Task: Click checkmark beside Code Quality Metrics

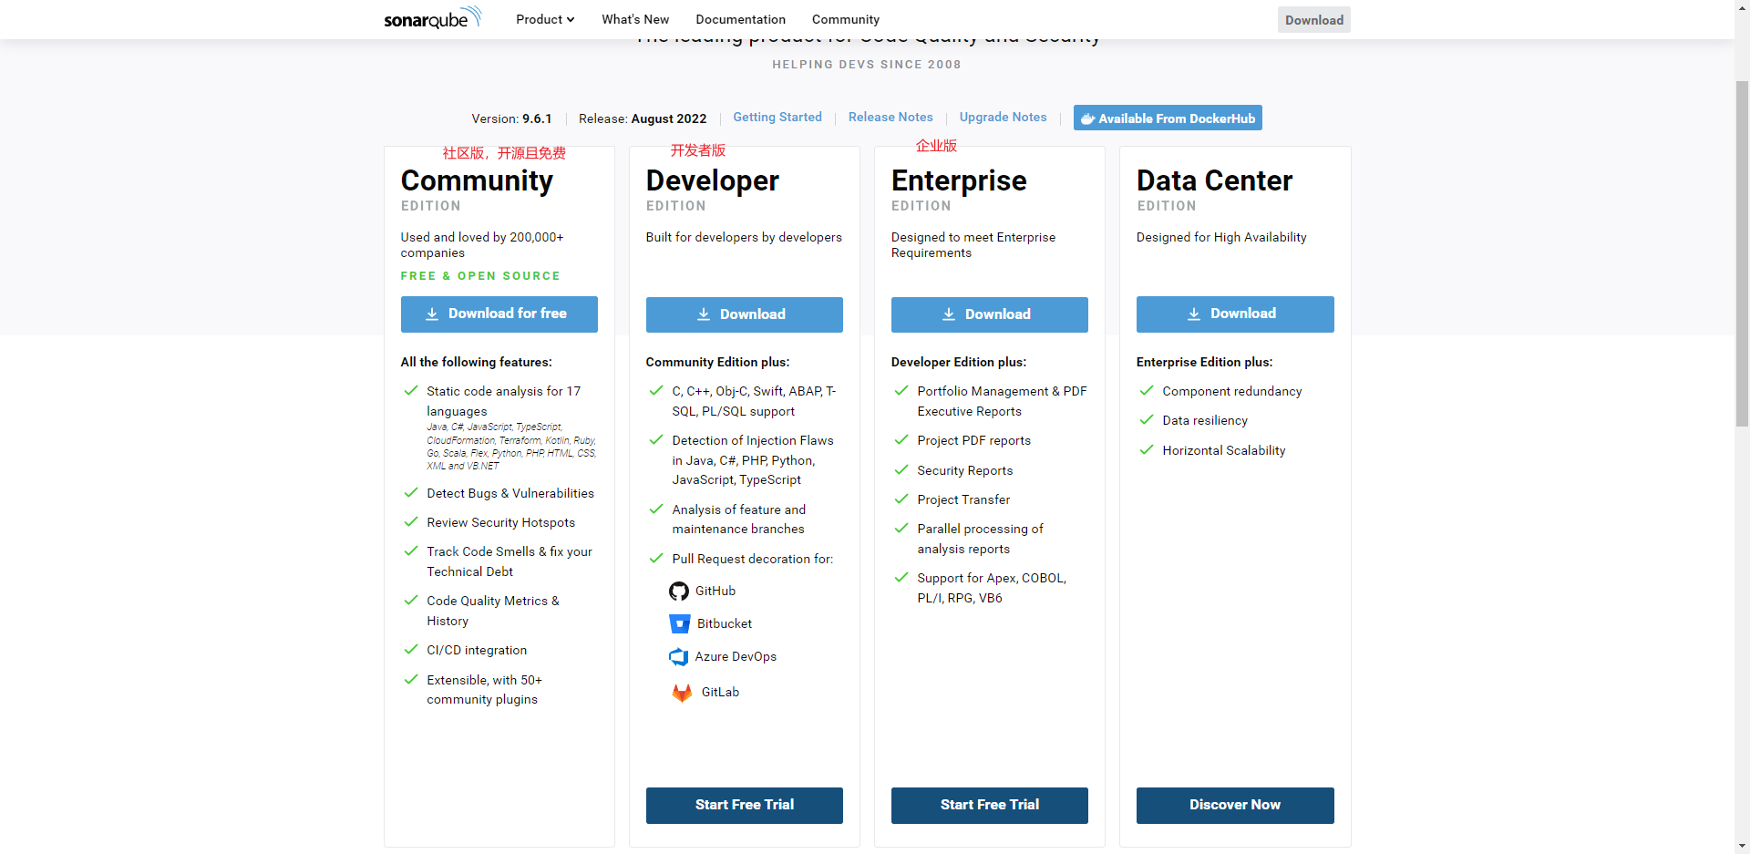Action: coord(411,600)
